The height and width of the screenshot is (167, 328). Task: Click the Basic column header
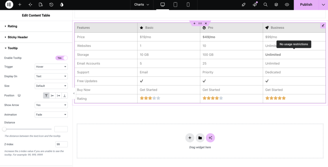coord(169,28)
